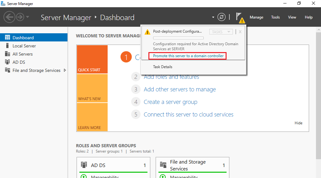Click the back navigation arrow
The width and height of the screenshot is (321, 178).
point(9,17)
